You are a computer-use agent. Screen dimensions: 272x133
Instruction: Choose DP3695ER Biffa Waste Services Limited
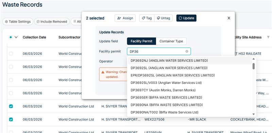coord(190,97)
